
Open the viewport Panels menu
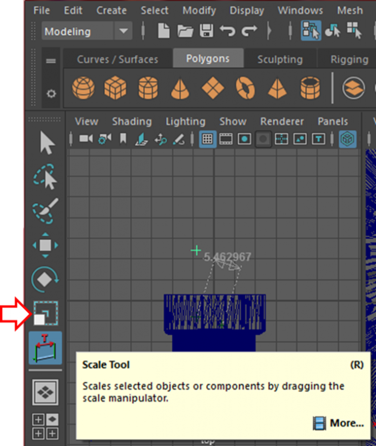333,122
